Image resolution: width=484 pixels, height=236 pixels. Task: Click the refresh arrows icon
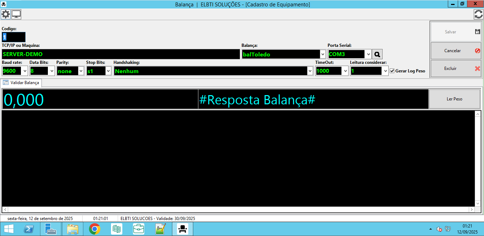coord(478,15)
